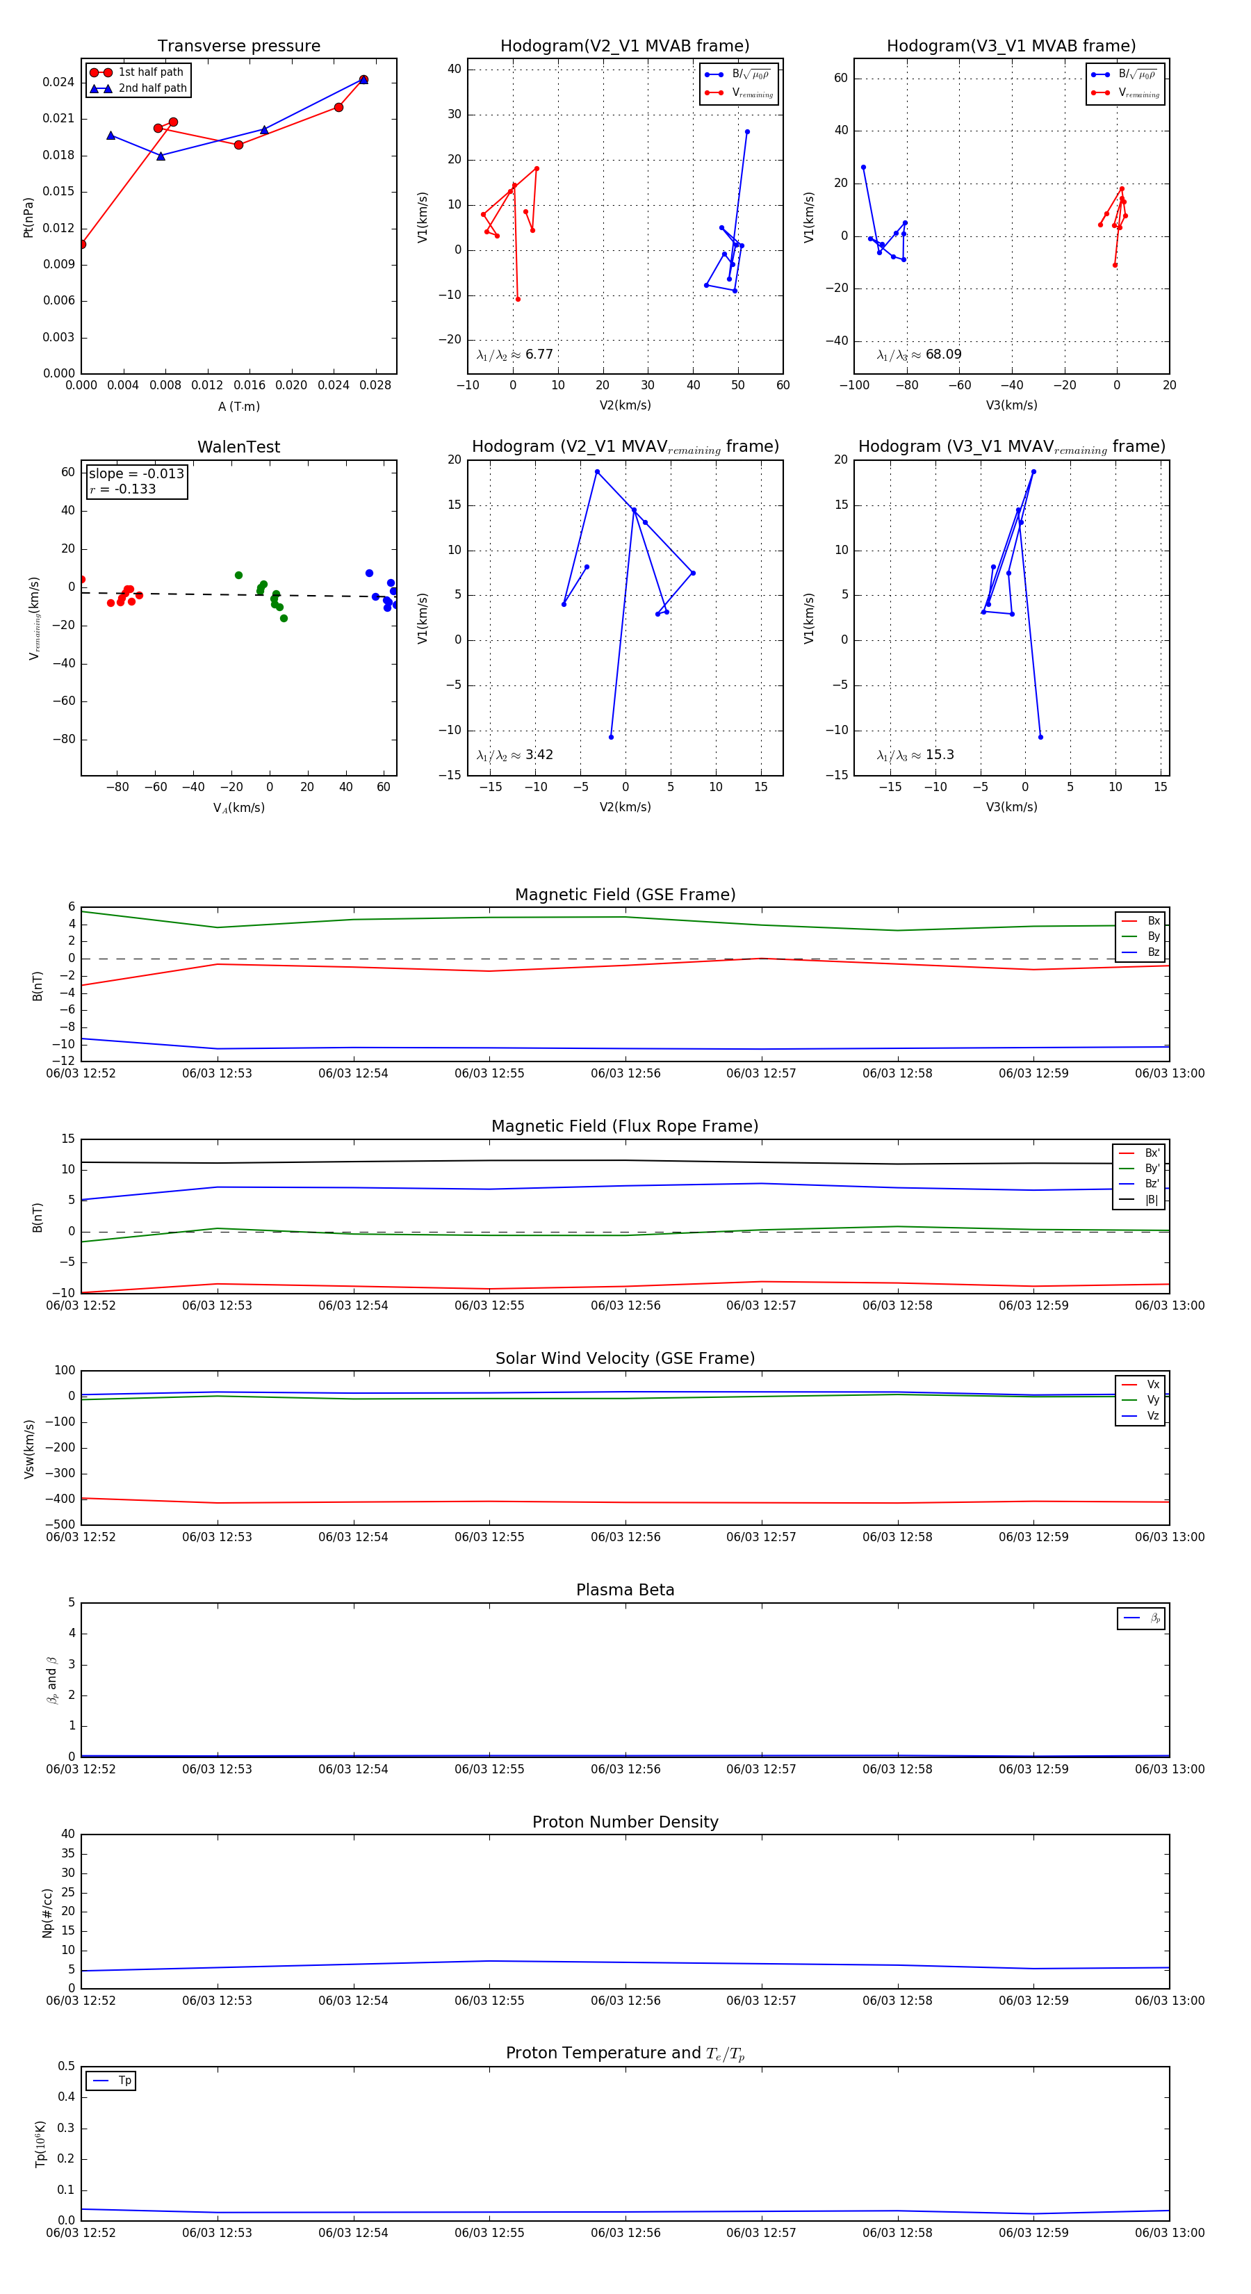Image resolution: width=1251 pixels, height=2294 pixels.
Task: Select the Vz legend entry
Action: click(1140, 1415)
